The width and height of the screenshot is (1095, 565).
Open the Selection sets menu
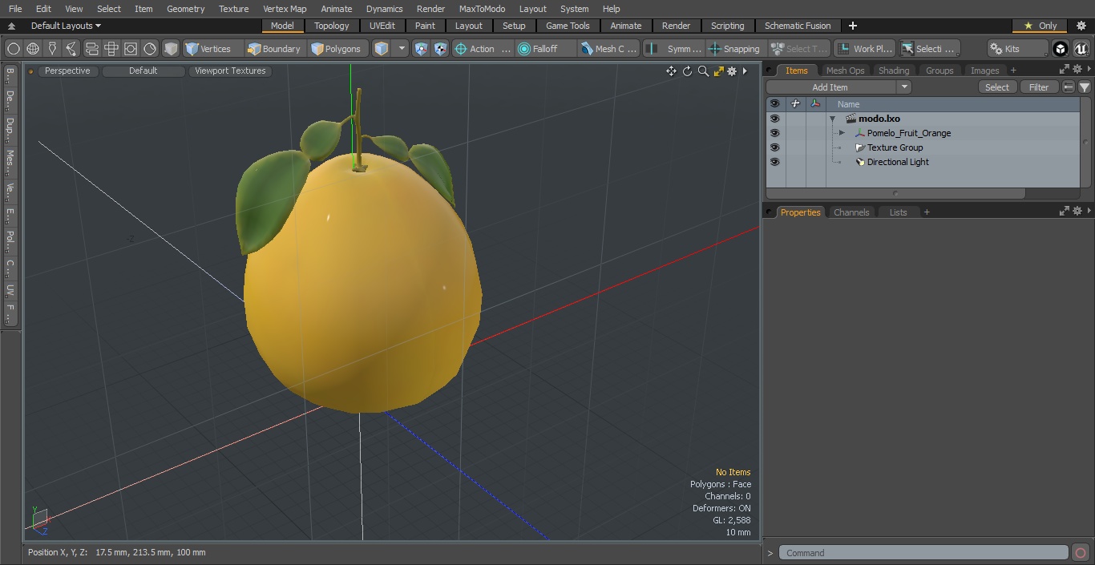[928, 49]
